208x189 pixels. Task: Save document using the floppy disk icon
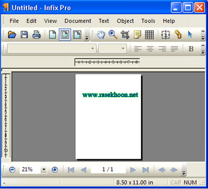click(x=24, y=34)
